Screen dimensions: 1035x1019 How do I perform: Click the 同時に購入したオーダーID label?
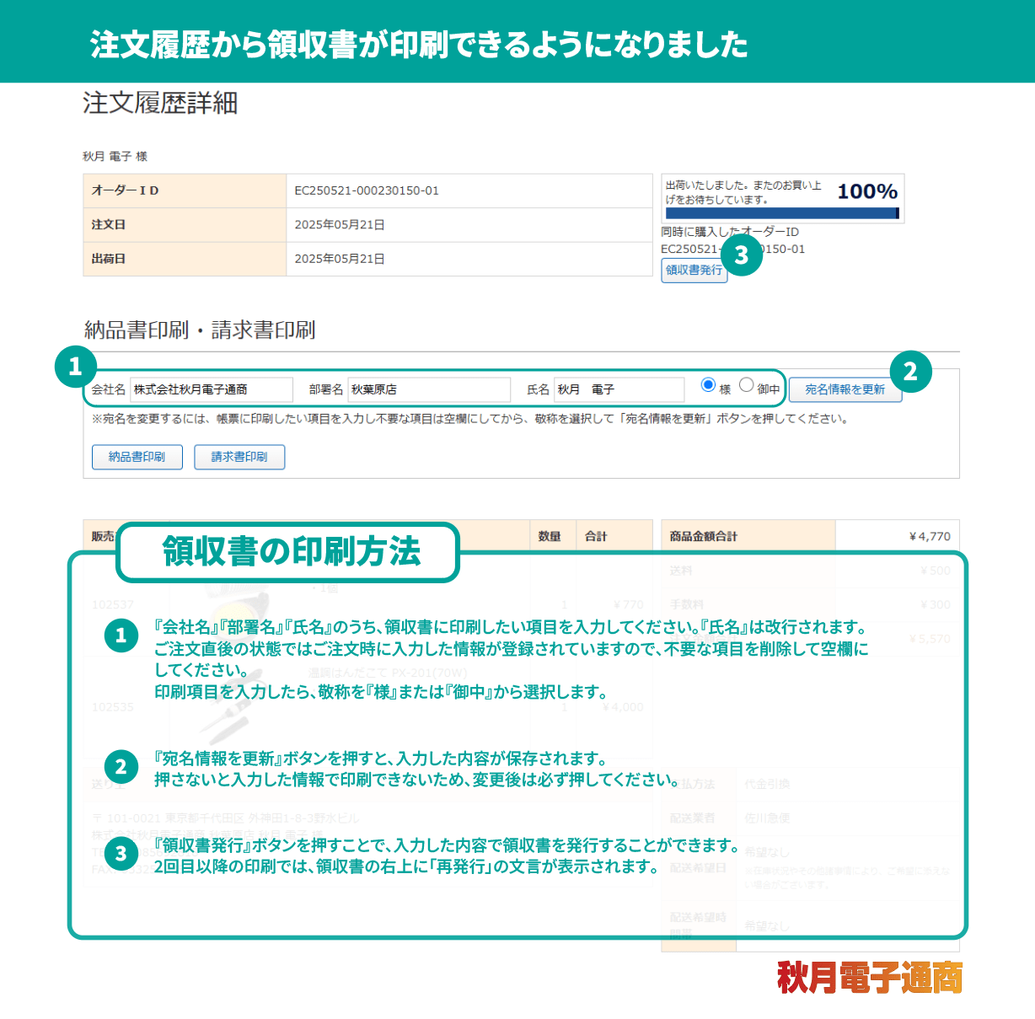730,232
